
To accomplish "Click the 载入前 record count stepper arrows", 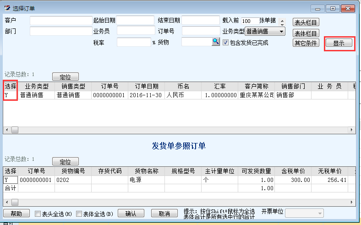I will [282, 22].
